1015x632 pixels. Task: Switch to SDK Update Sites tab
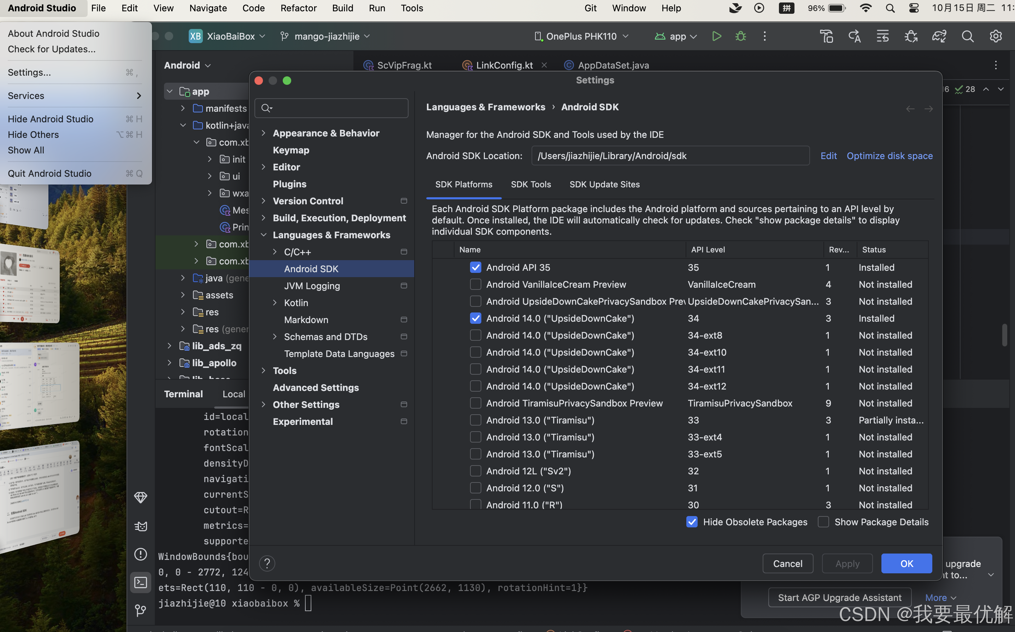(604, 185)
